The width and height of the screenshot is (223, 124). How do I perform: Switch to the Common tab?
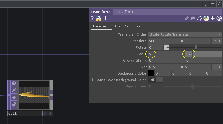(x=132, y=26)
